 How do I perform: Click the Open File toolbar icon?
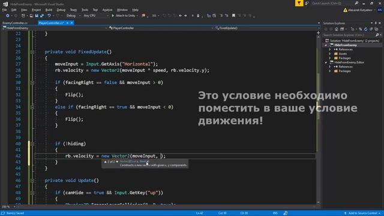pos(31,16)
